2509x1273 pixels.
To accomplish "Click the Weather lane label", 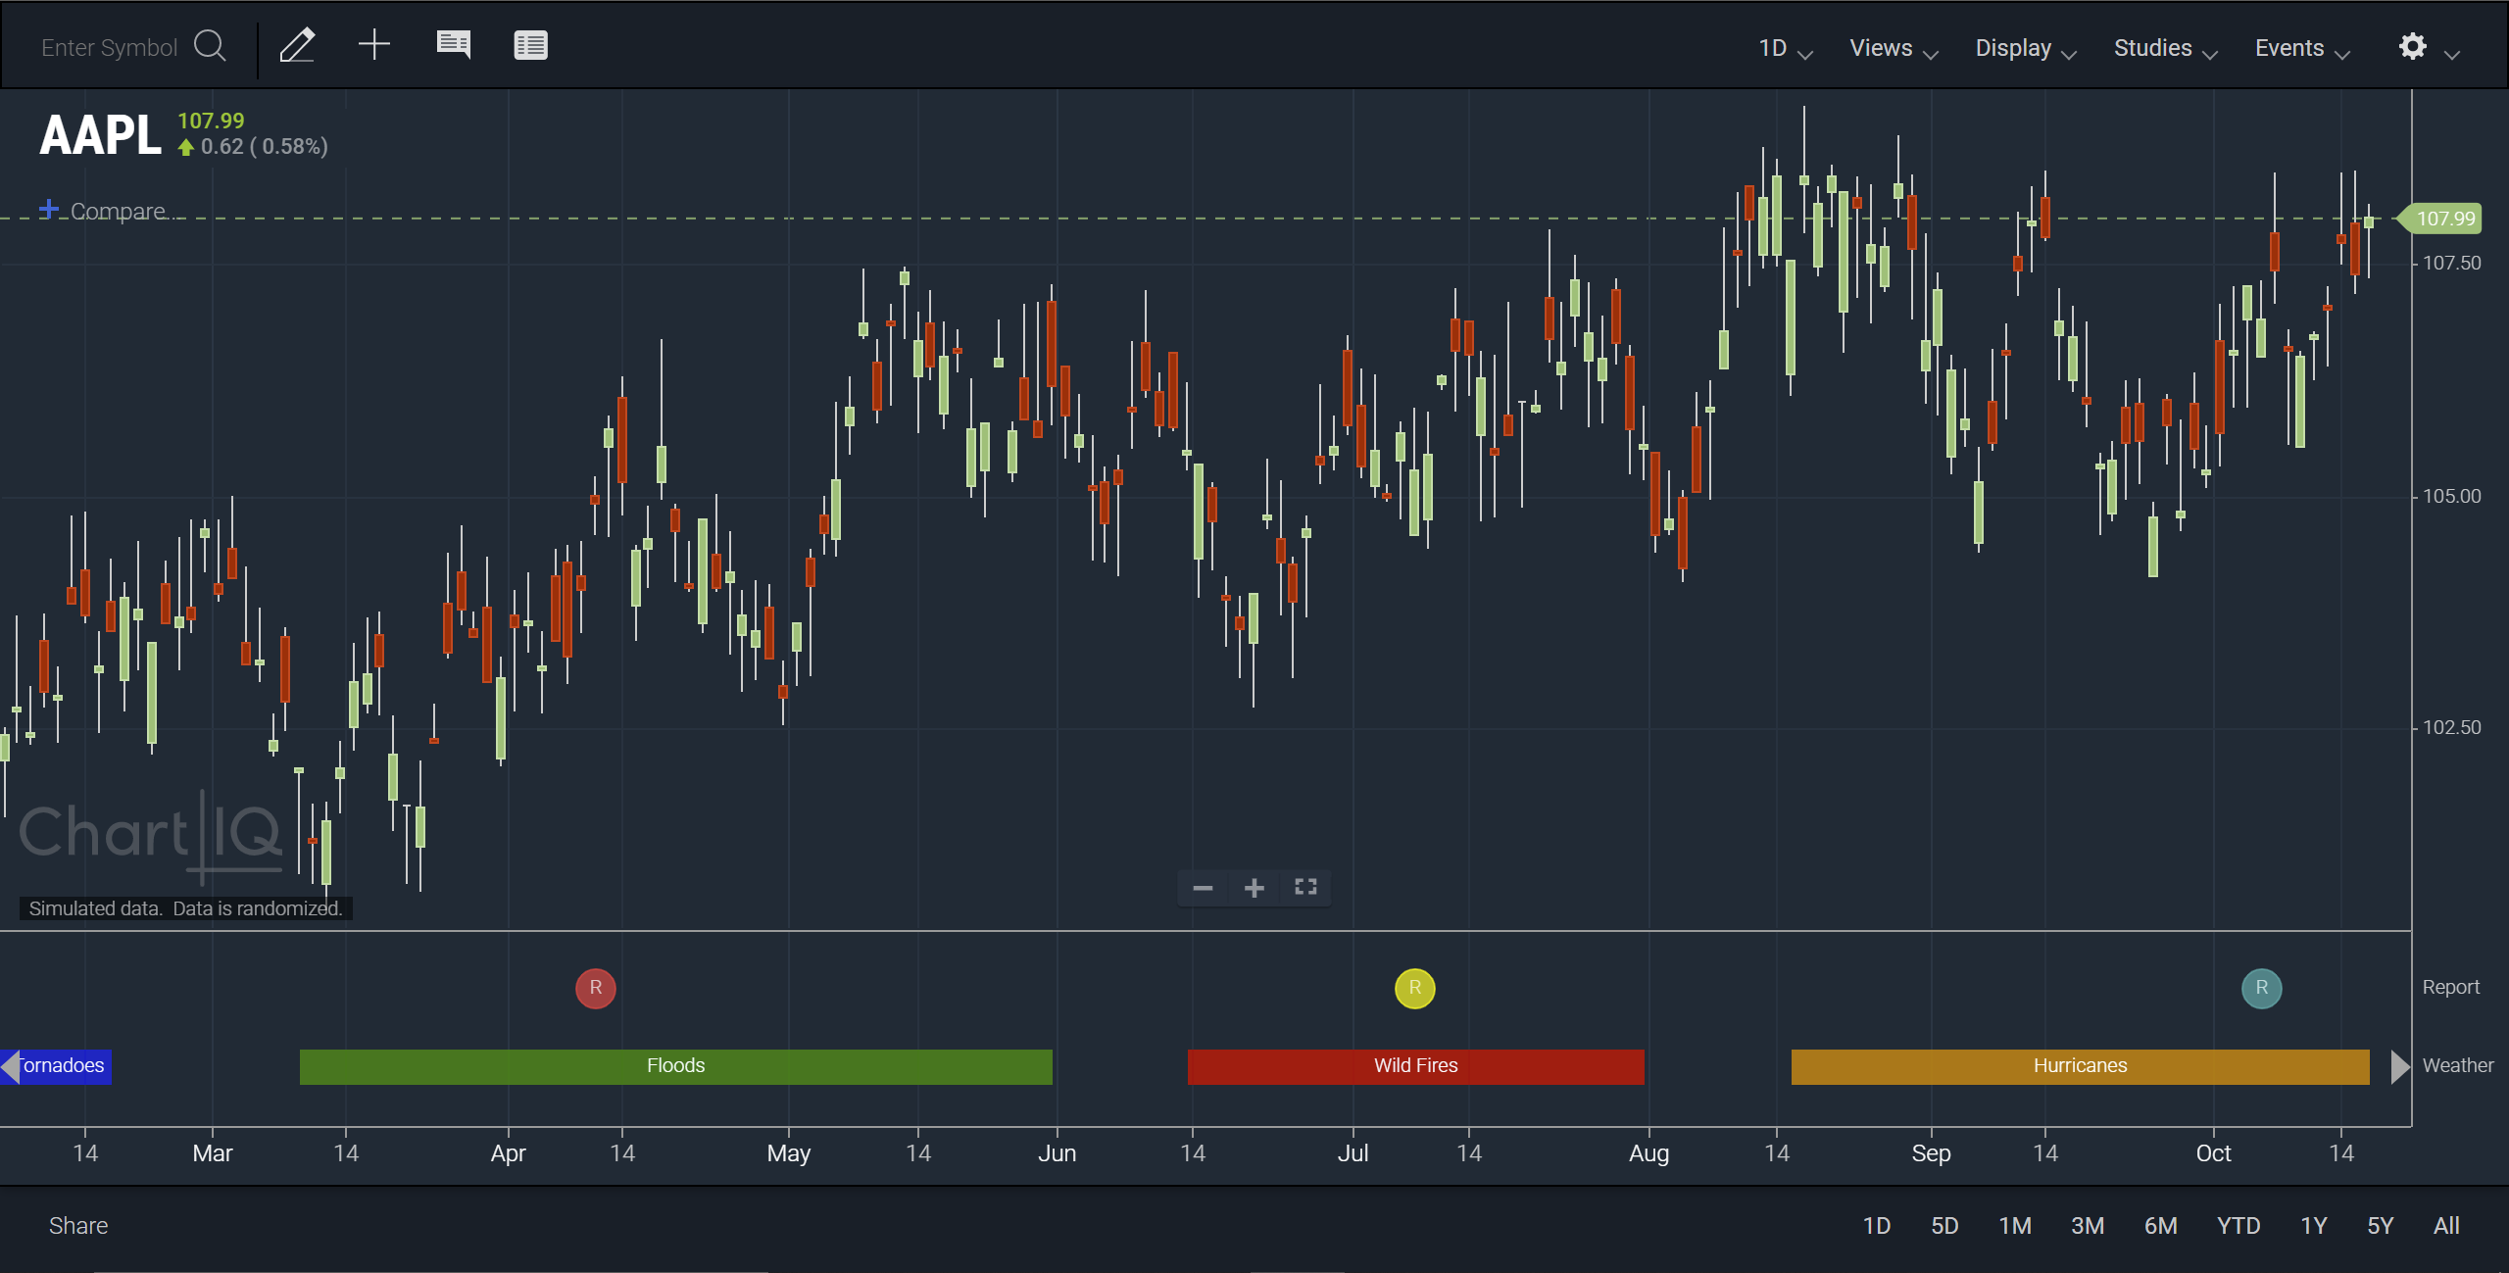I will [2458, 1065].
